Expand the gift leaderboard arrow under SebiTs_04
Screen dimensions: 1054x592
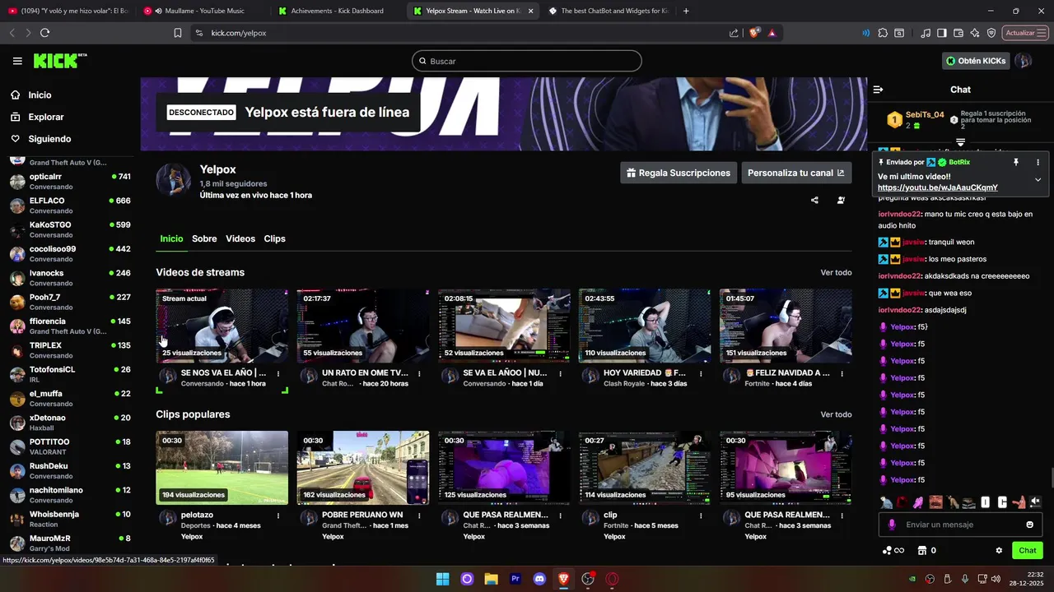click(960, 143)
